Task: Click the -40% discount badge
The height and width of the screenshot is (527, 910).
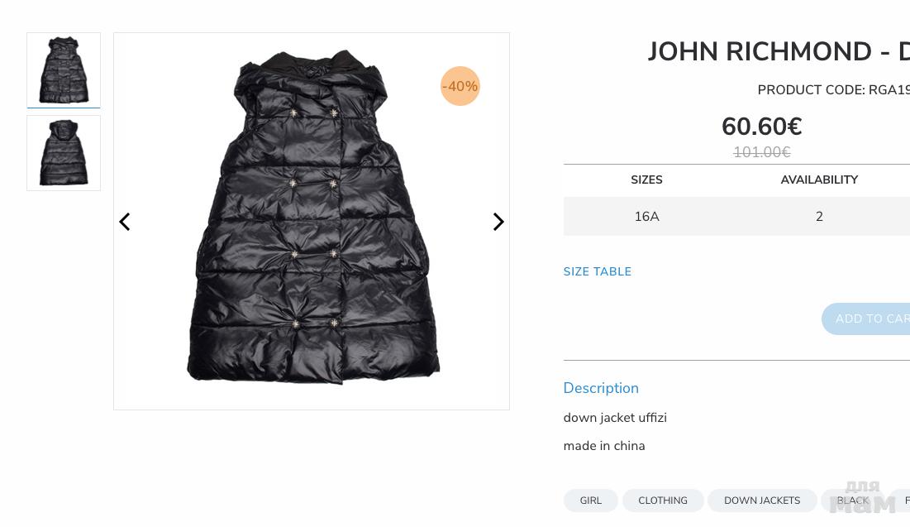Action: coord(460,86)
